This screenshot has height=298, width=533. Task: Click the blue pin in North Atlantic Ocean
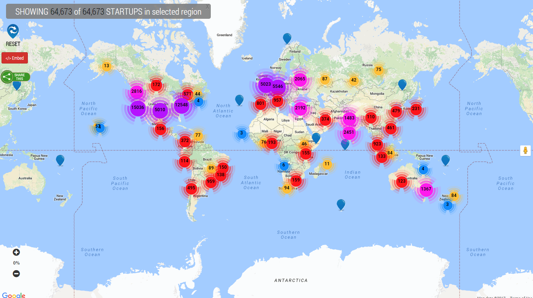click(x=239, y=100)
